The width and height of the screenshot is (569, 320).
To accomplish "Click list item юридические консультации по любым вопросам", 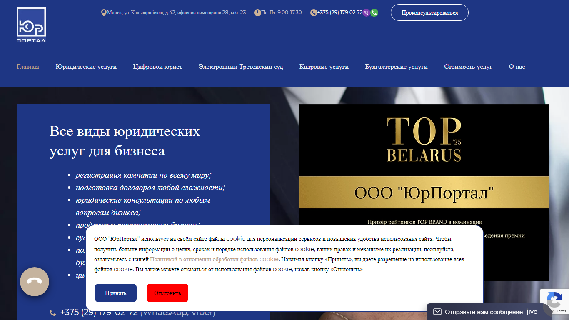I will [x=143, y=206].
